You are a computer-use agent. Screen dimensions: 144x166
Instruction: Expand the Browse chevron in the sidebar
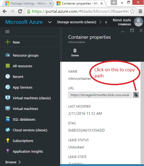(19, 162)
